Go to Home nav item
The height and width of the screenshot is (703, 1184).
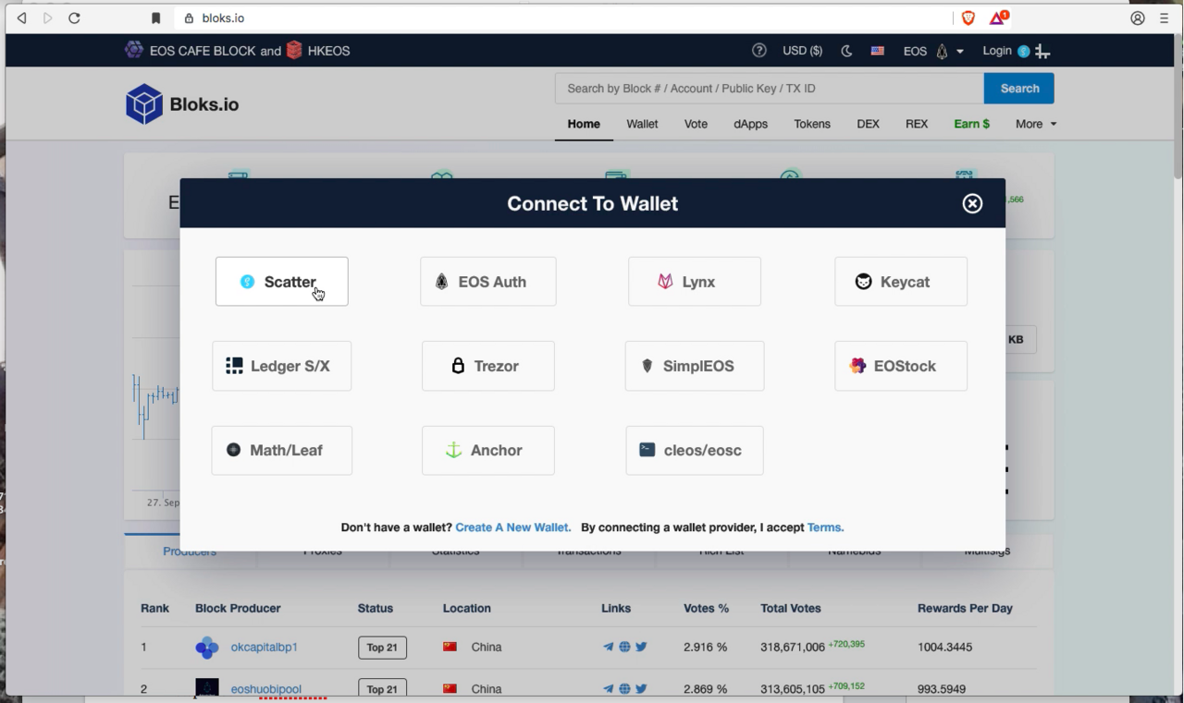[584, 124]
